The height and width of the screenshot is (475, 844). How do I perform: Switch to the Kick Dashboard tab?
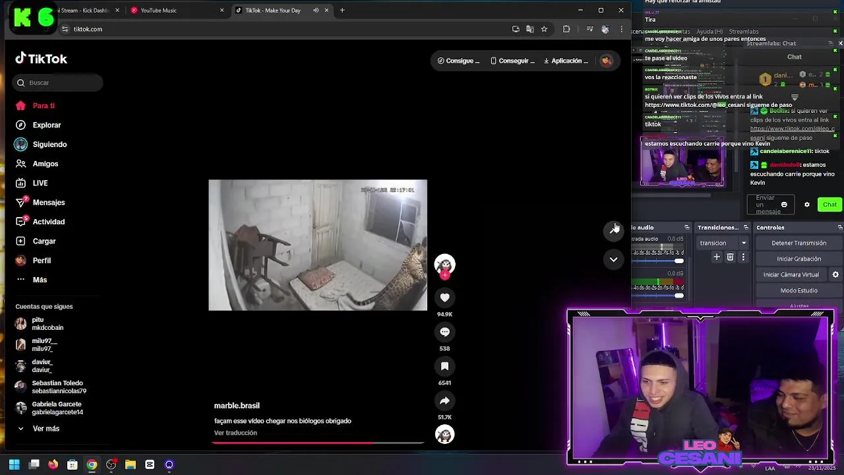82,11
